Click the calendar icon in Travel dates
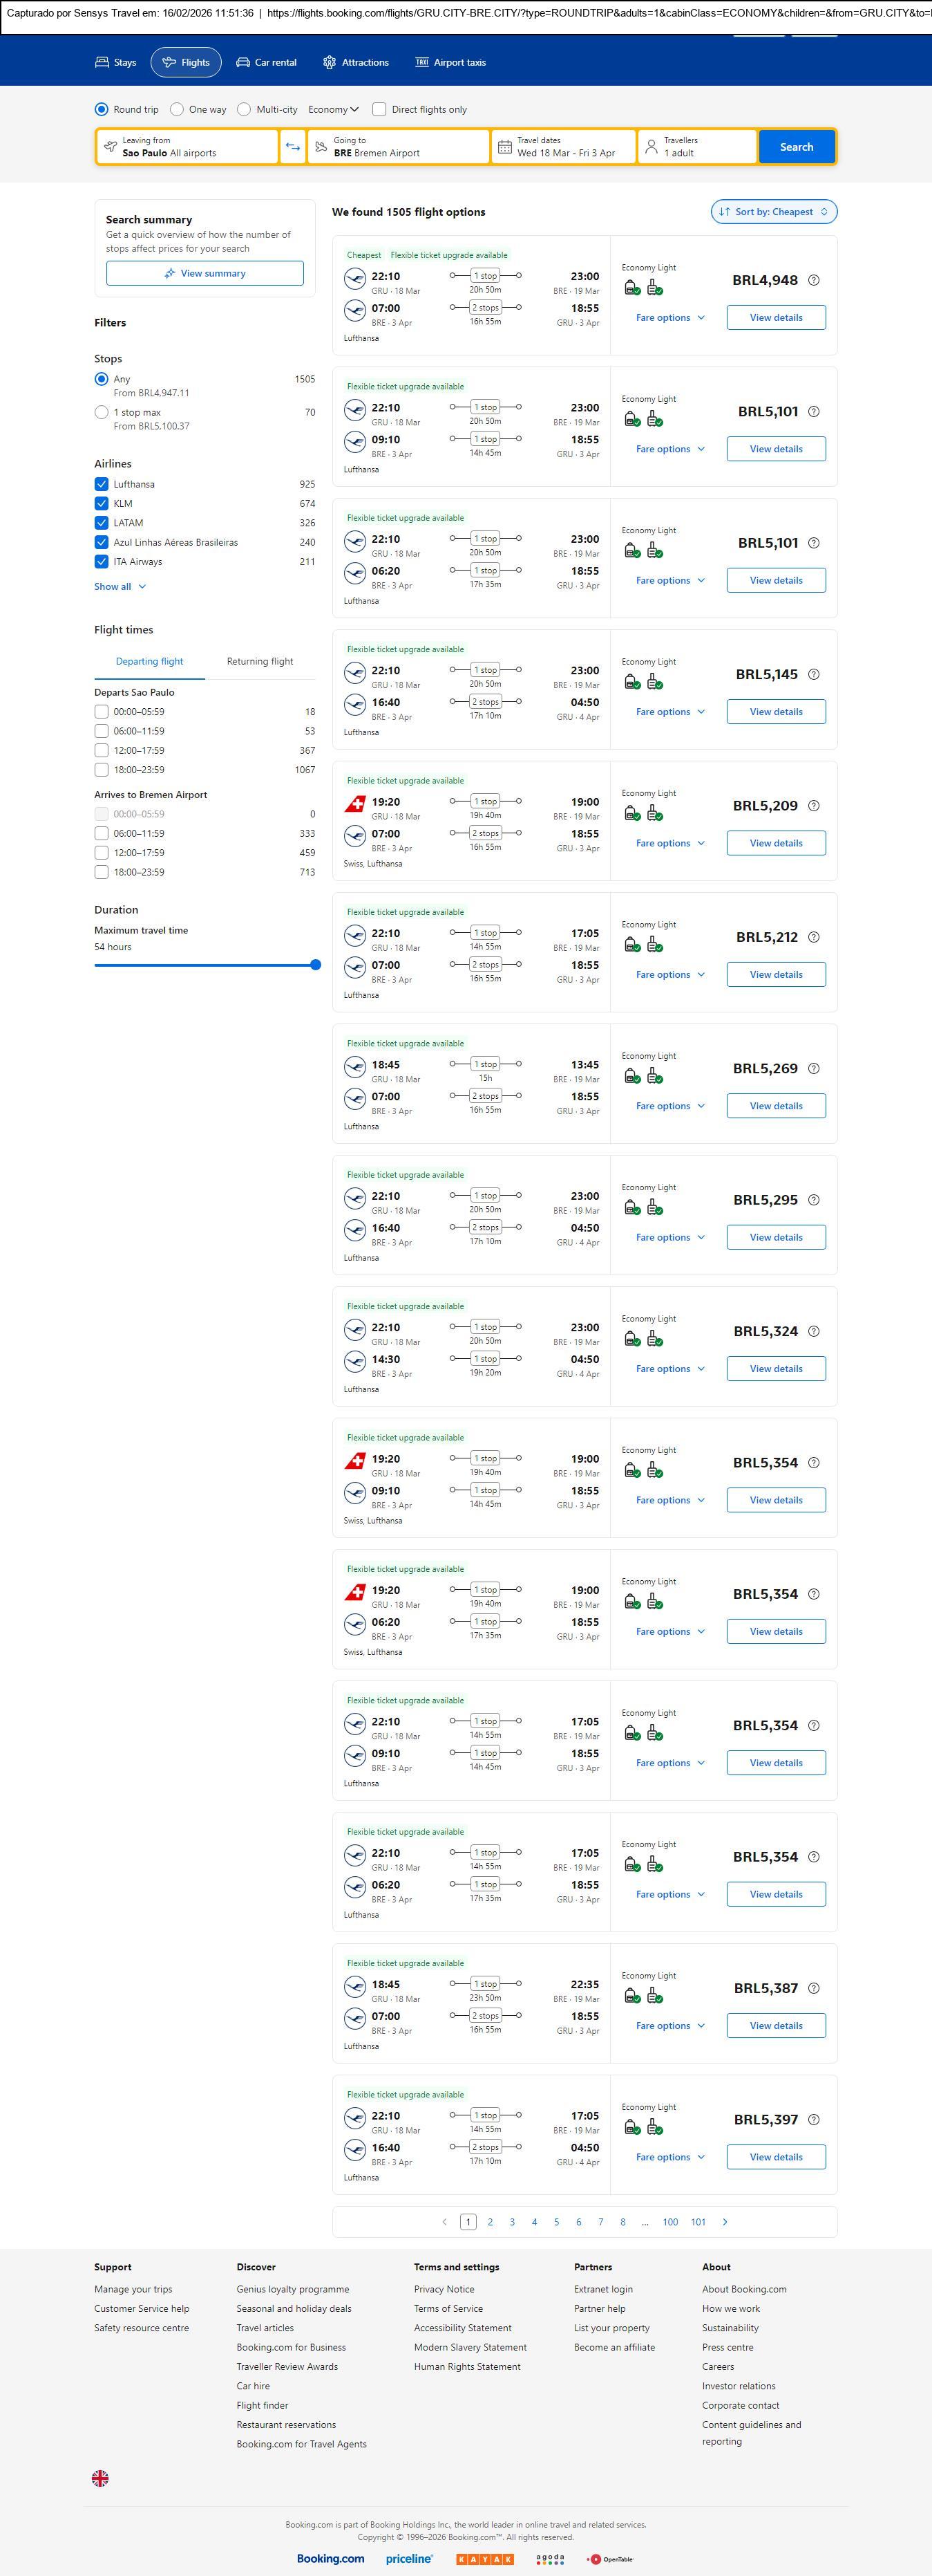Viewport: 932px width, 2576px height. click(506, 147)
